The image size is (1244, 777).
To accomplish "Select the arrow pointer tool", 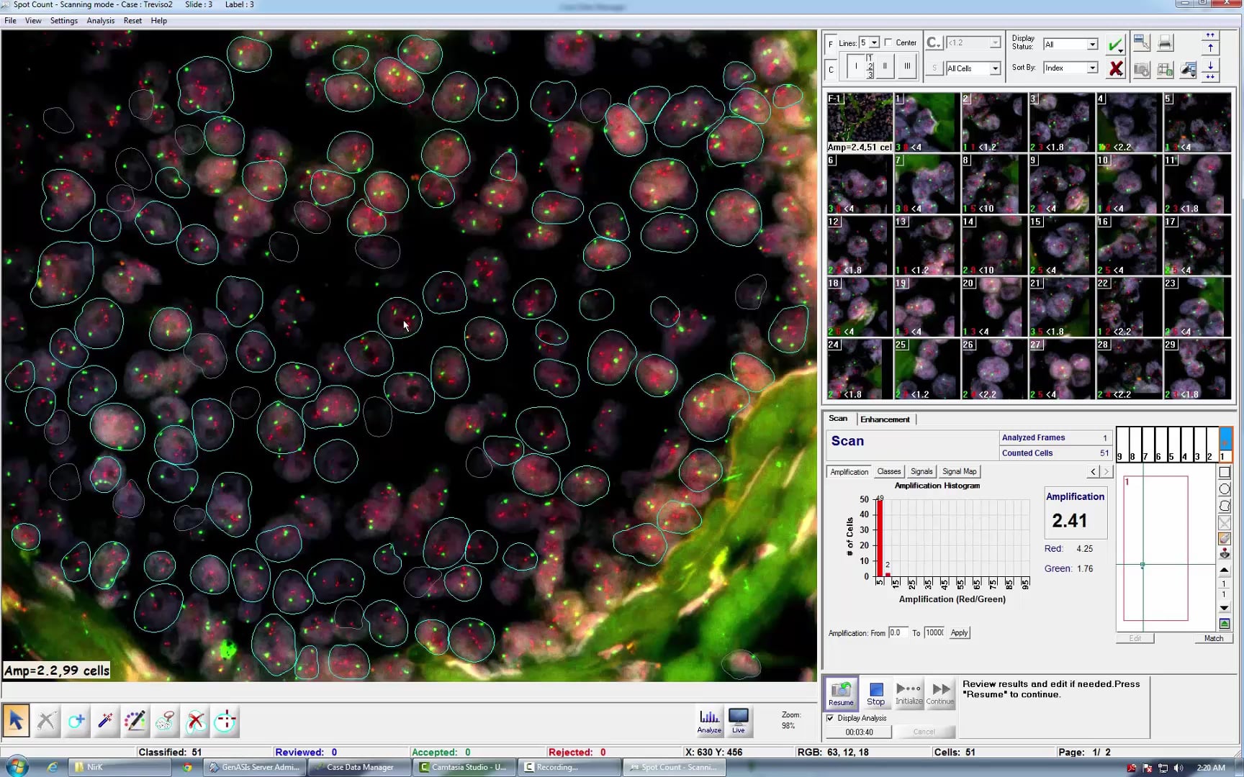I will pos(16,721).
